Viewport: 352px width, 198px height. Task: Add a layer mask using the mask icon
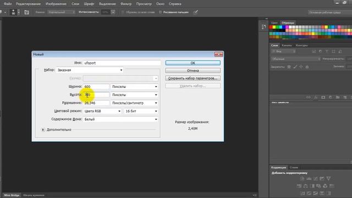coord(323,97)
